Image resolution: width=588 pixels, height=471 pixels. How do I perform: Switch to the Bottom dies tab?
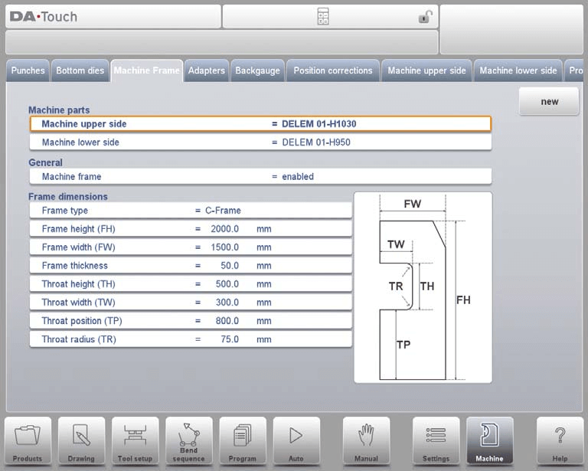coord(80,70)
